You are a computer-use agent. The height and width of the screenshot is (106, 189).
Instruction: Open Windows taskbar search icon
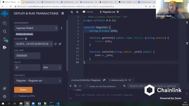coord(9,103)
